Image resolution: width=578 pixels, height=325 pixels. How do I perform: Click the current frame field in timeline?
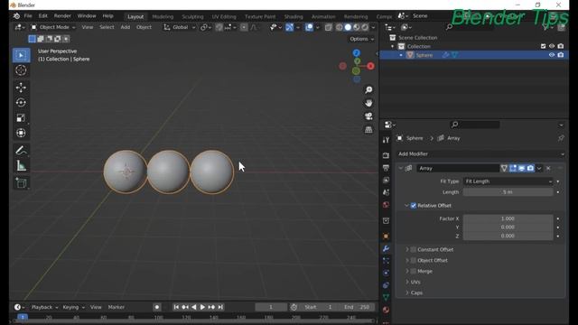[x=271, y=307]
